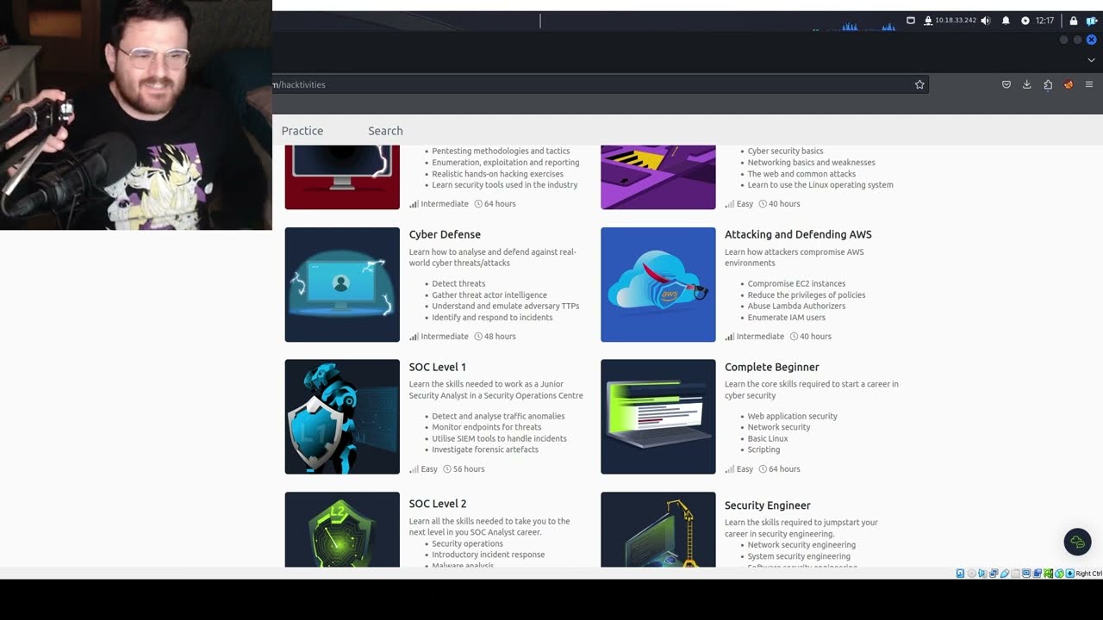Open the Cyber Defense path title
This screenshot has height=620, width=1103.
click(x=445, y=234)
